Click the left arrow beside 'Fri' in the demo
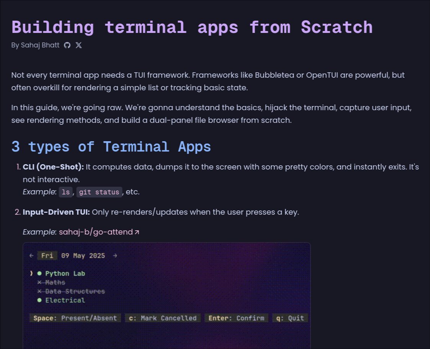This screenshot has width=430, height=349. 31,256
